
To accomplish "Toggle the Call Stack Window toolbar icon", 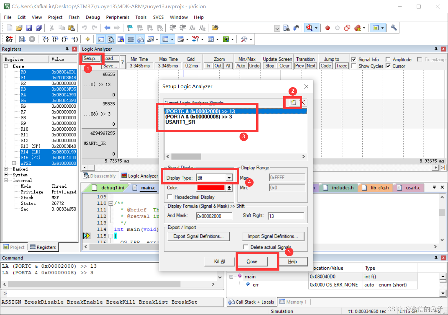I will tap(141, 39).
